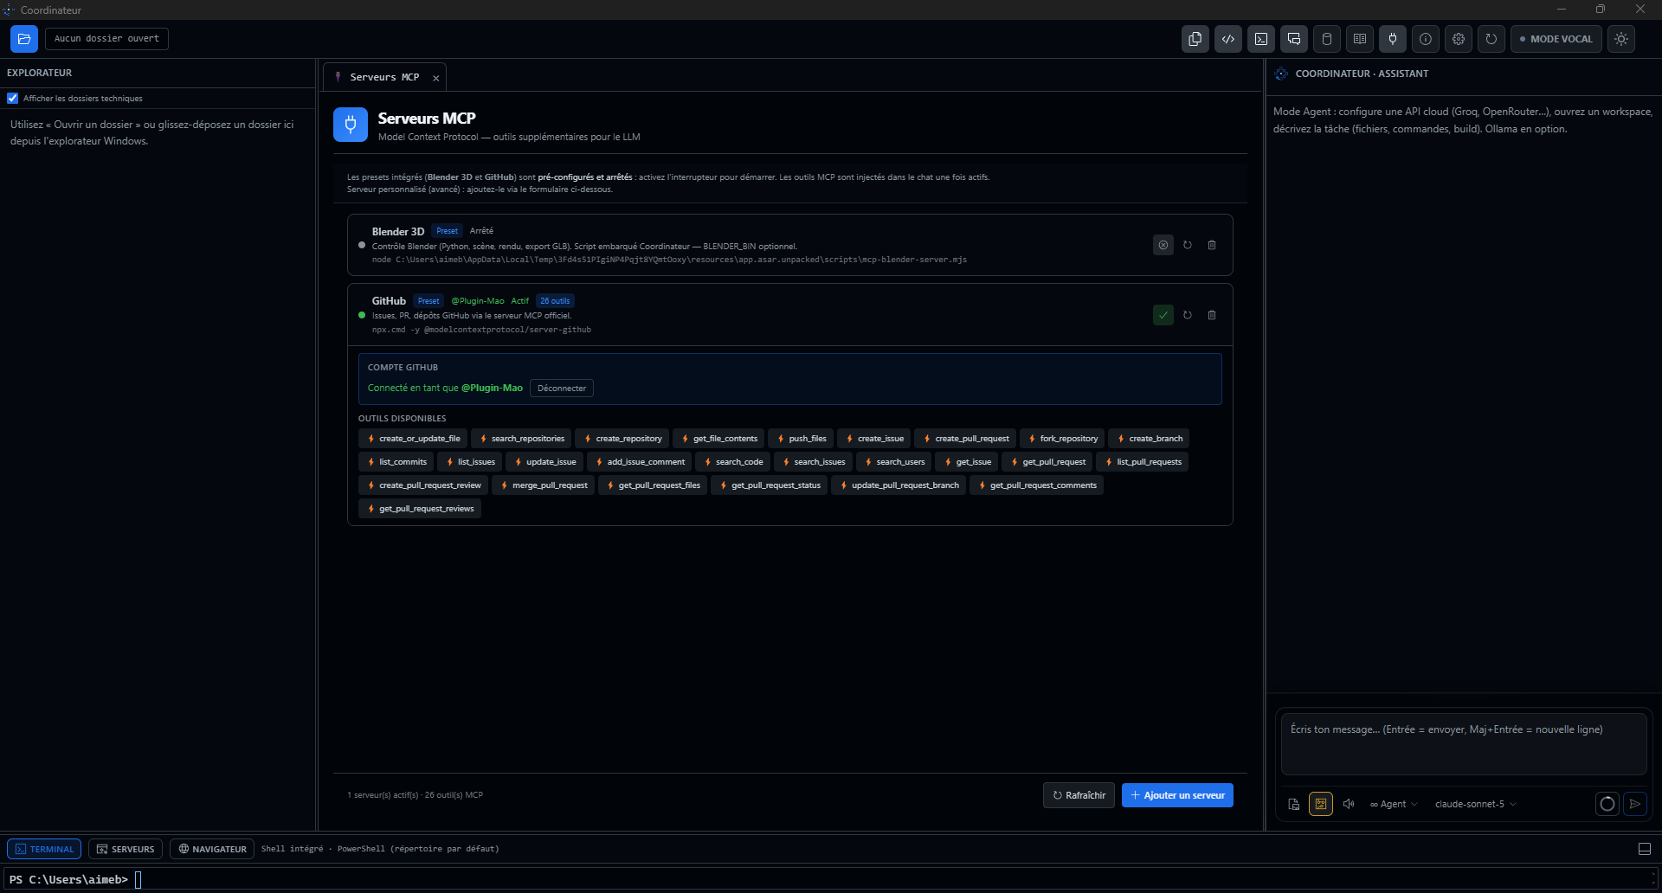Start the Blender 3D server toggle
1662x893 pixels.
pyautogui.click(x=1163, y=245)
